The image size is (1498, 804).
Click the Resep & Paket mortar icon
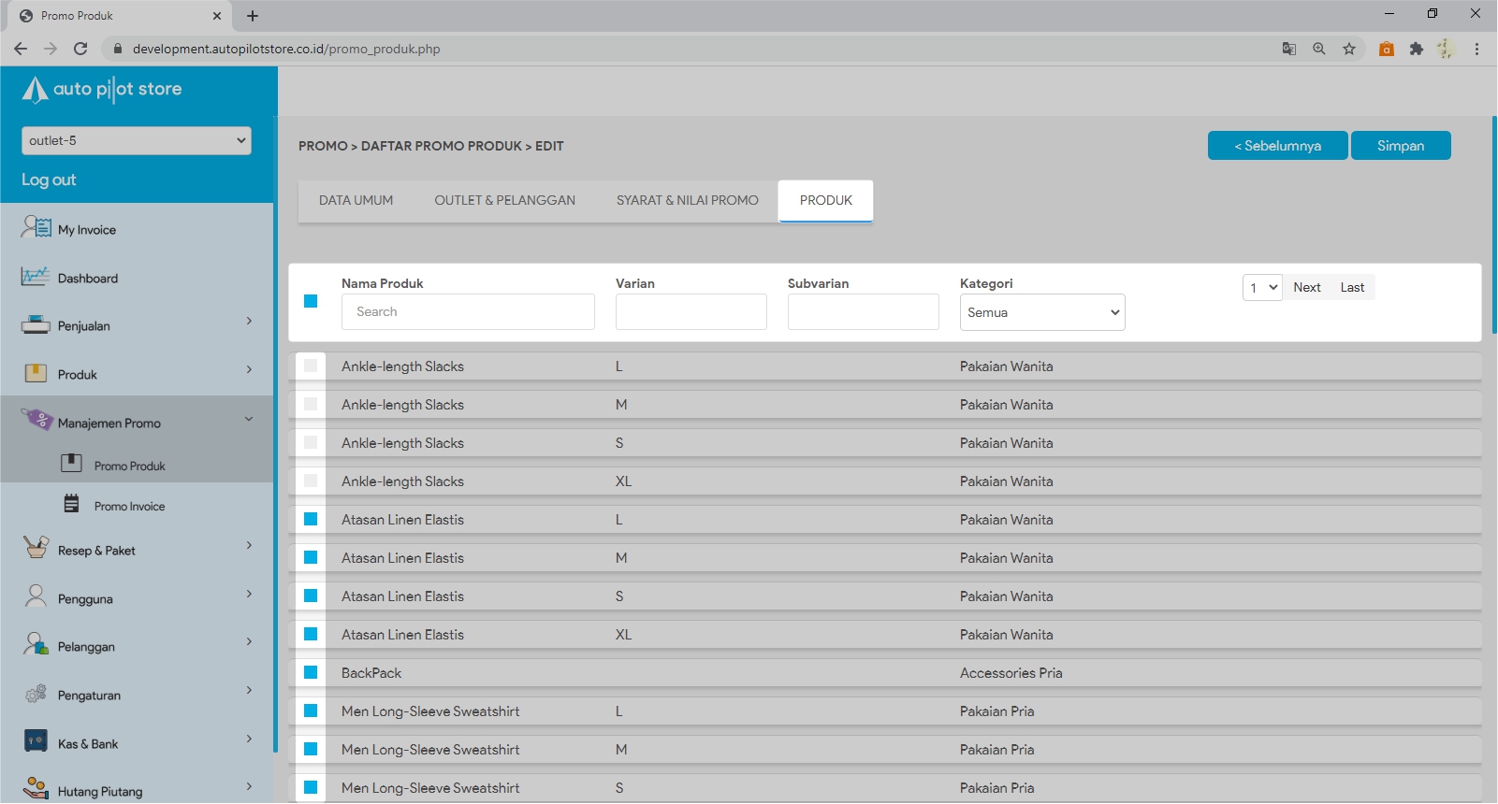pyautogui.click(x=36, y=548)
